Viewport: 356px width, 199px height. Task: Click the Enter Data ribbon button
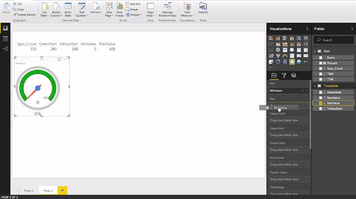coord(68,9)
